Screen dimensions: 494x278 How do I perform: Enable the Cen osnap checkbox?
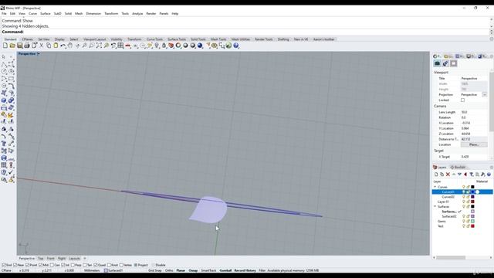[52, 265]
